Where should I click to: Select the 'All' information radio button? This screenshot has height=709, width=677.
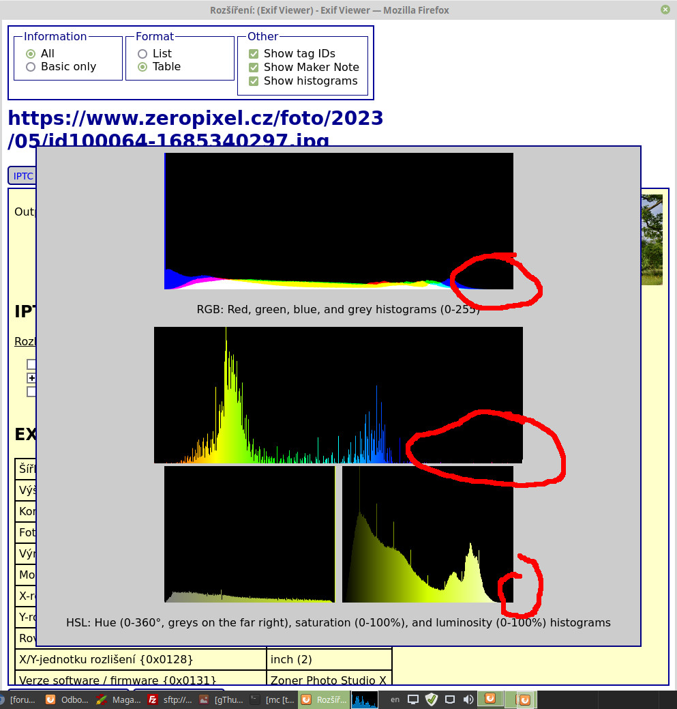pyautogui.click(x=31, y=54)
